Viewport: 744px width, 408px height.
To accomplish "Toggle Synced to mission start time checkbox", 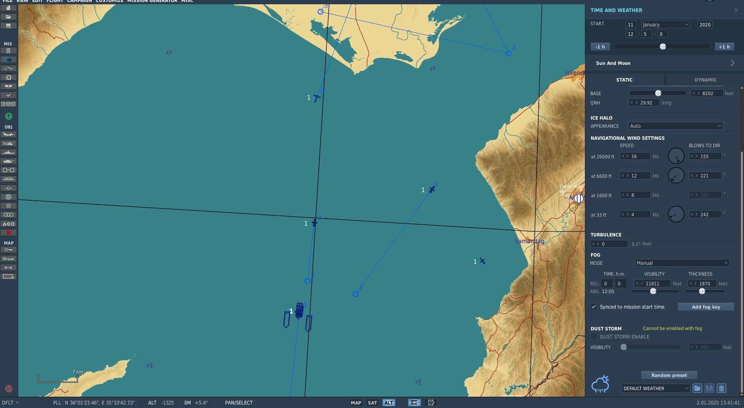I will pyautogui.click(x=594, y=307).
